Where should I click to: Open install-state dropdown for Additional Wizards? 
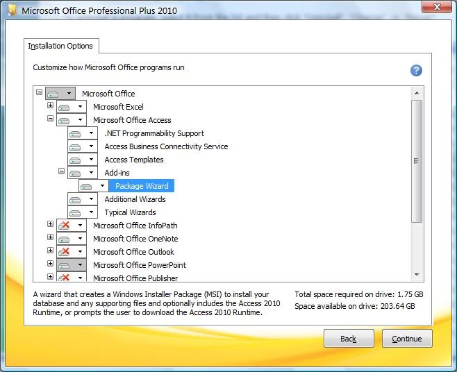tap(83, 199)
